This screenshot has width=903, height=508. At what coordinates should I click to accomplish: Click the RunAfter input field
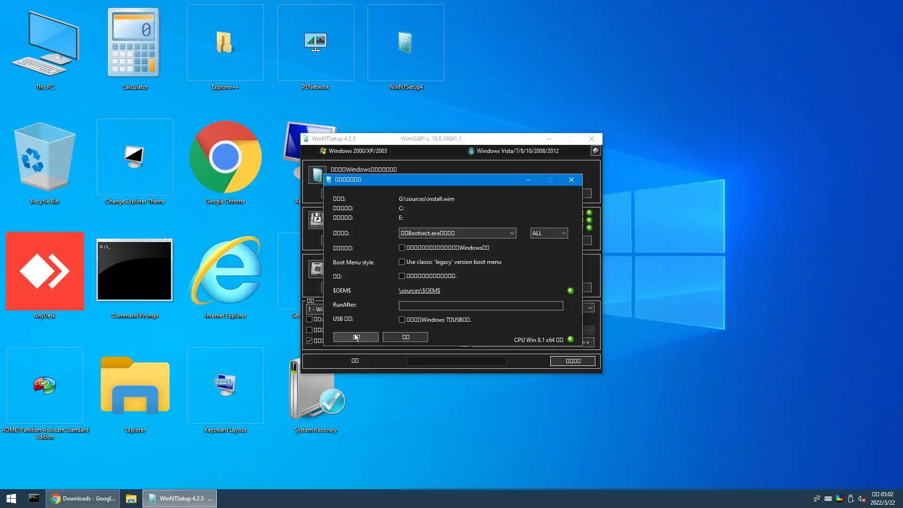tap(480, 306)
